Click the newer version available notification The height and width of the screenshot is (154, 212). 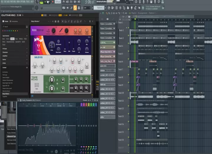(x=154, y=8)
